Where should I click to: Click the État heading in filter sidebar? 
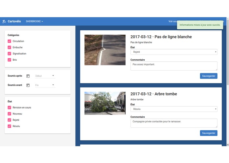10,101
